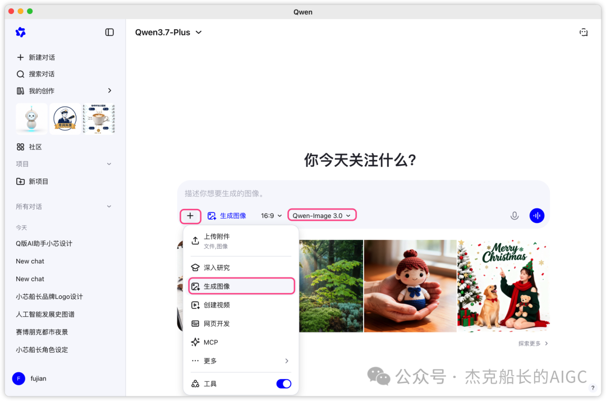
Task: Expand 我的创作 chevron arrow
Action: pyautogui.click(x=110, y=90)
